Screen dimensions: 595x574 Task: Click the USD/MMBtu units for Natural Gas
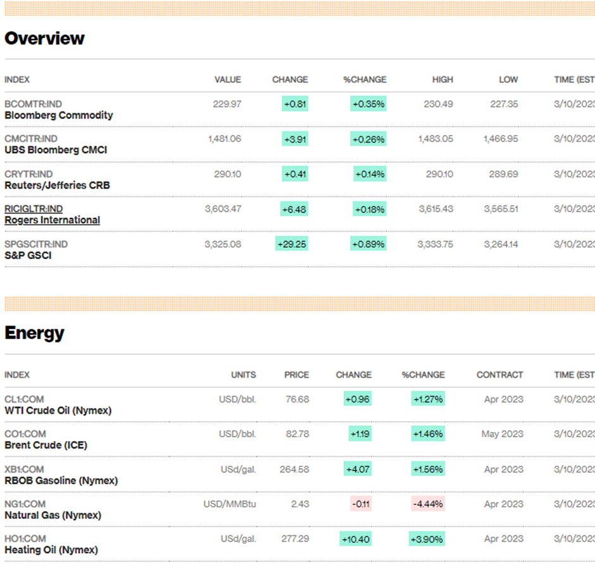230,504
